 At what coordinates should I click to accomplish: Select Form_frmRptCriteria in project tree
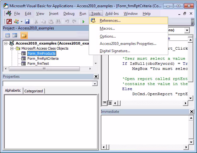point(43,58)
